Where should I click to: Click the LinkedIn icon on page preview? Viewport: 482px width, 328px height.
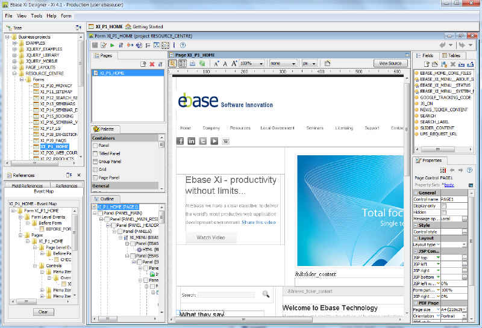coord(192,141)
